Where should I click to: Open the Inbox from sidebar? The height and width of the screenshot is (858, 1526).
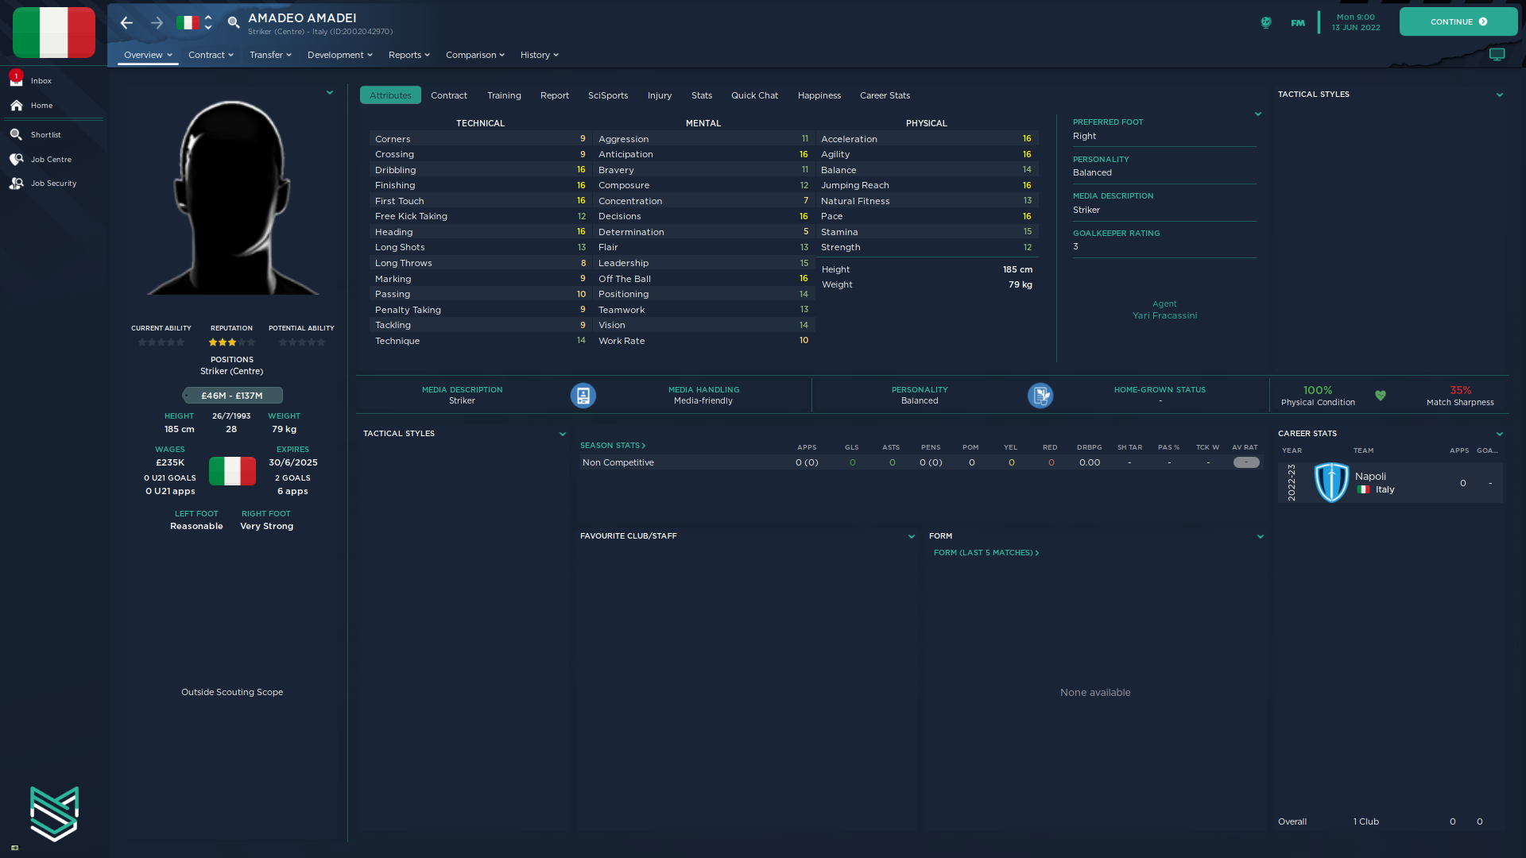click(41, 80)
